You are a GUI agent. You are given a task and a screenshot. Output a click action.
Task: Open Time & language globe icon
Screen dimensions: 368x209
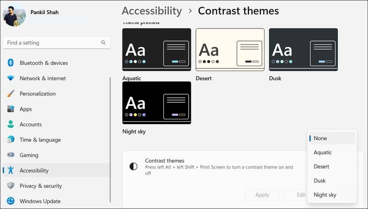coord(11,140)
